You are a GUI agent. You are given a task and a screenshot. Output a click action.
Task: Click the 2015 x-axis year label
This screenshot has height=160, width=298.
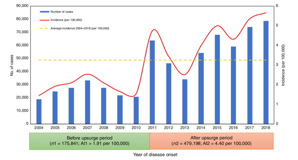click(217, 128)
